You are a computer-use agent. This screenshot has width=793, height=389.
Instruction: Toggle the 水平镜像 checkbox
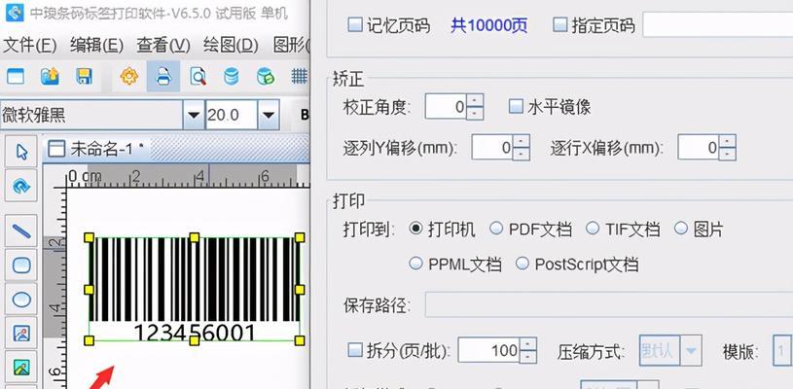coord(516,106)
